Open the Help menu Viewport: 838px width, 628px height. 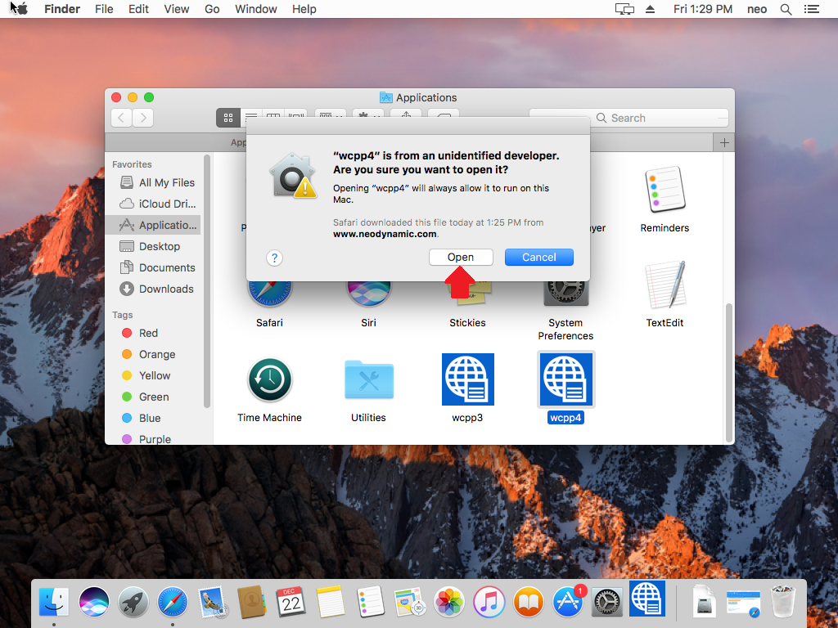(x=304, y=9)
